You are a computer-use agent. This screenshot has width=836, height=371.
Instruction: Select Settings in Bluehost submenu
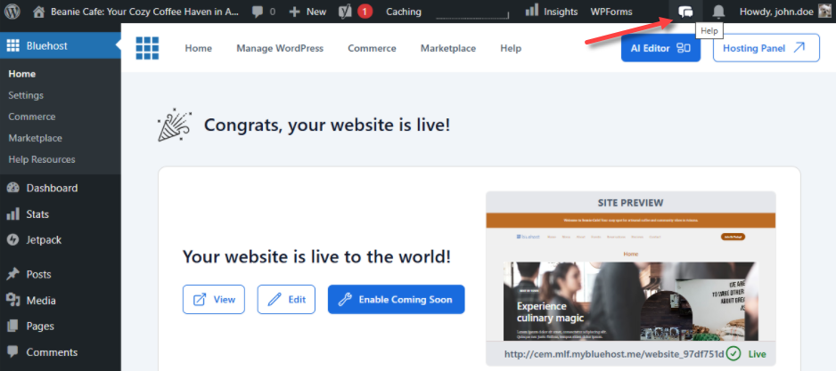26,95
